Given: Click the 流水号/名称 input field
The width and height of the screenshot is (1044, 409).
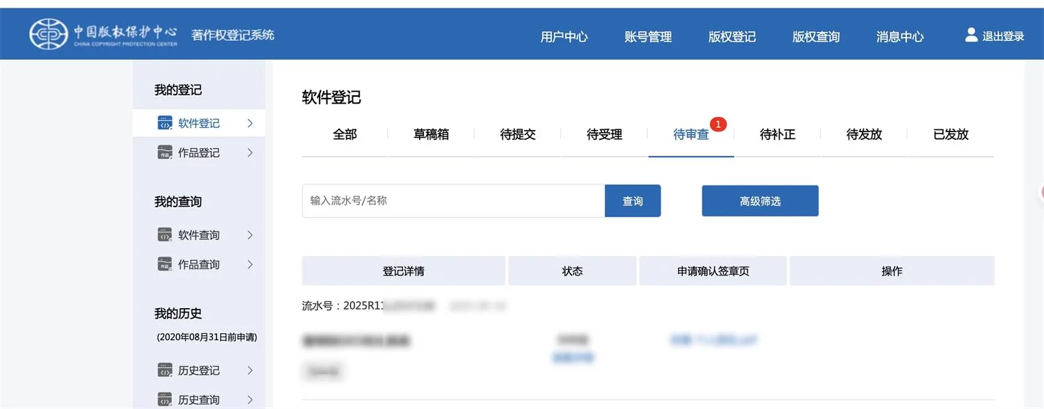Looking at the screenshot, I should (x=452, y=200).
